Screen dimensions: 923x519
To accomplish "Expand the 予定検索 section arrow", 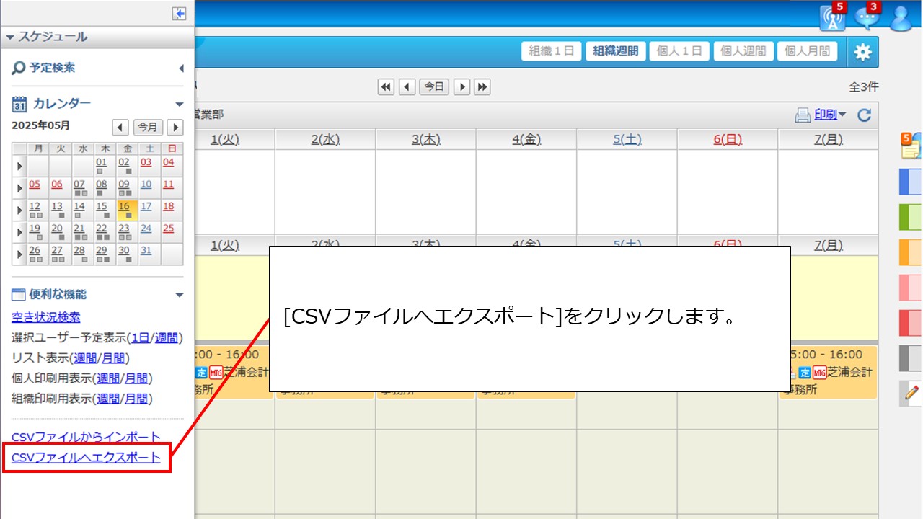I will (181, 68).
